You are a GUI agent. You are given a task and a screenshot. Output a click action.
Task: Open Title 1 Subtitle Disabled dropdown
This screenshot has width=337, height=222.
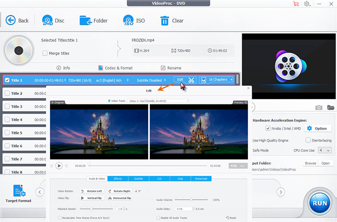165,80
